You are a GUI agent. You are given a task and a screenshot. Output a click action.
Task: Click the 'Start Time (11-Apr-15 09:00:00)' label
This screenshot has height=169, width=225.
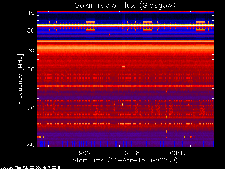tap(125, 161)
